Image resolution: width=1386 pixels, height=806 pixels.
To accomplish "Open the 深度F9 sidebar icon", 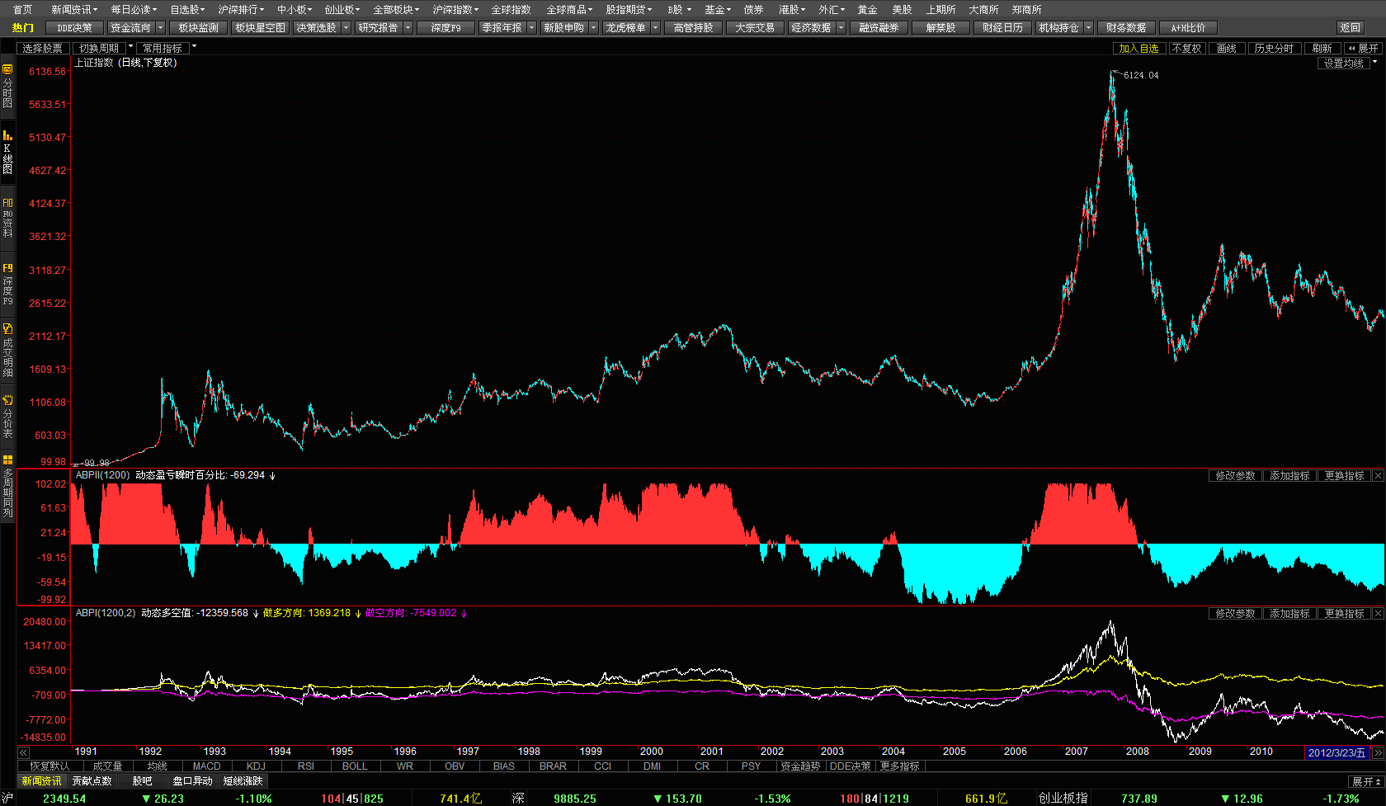I will pyautogui.click(x=7, y=285).
